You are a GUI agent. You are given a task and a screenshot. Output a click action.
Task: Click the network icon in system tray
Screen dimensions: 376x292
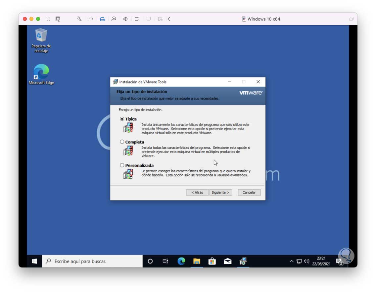pyautogui.click(x=299, y=261)
